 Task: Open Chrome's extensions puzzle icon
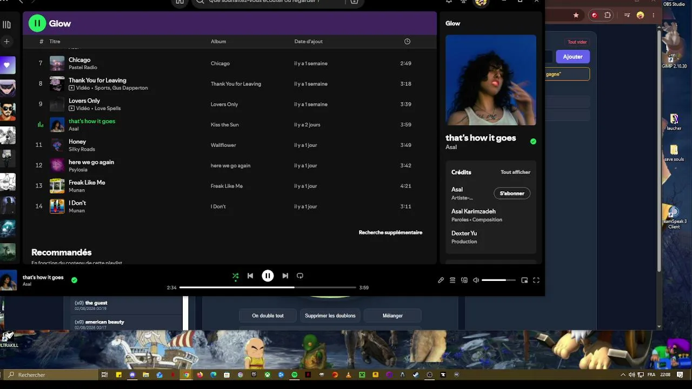[x=608, y=15]
